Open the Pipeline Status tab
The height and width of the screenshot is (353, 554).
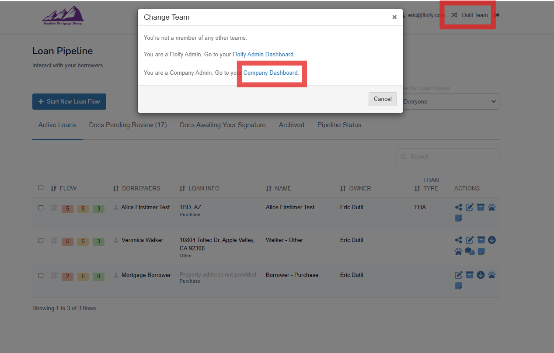click(x=339, y=125)
